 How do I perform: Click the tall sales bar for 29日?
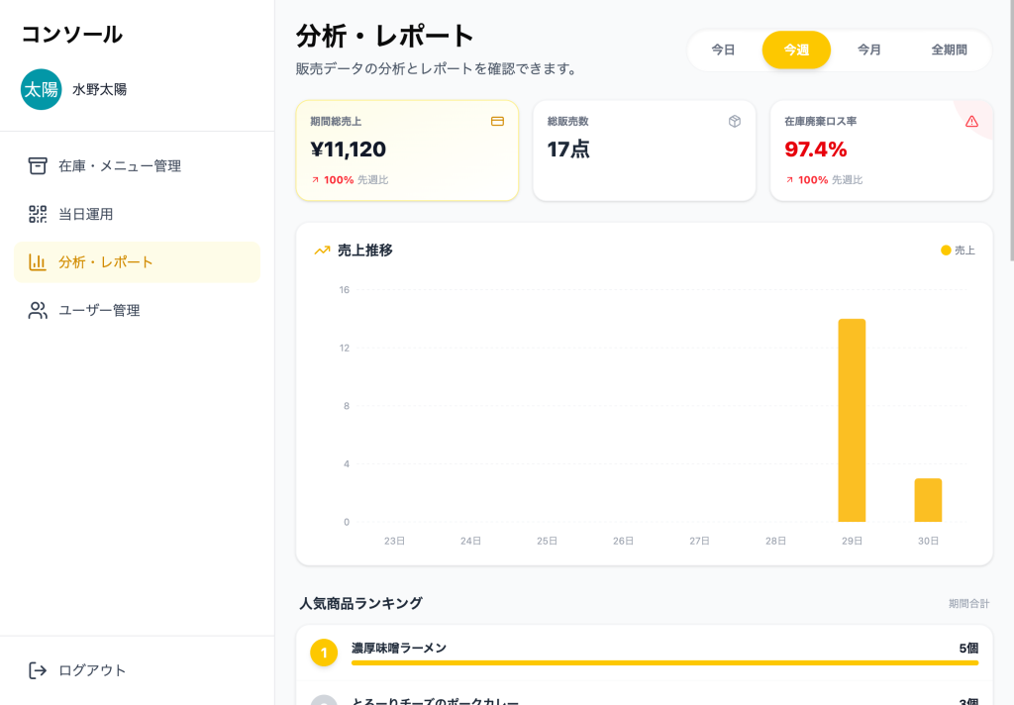pyautogui.click(x=852, y=420)
